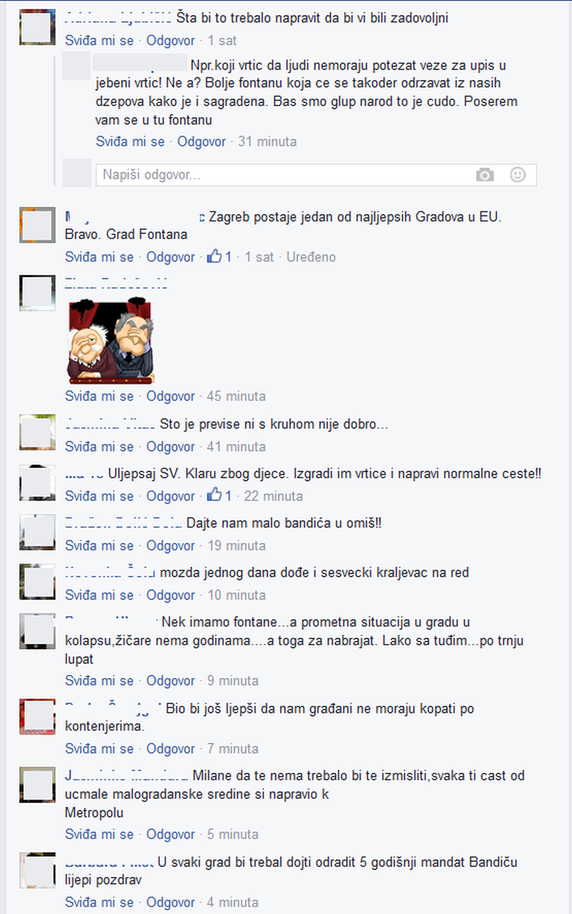572x914 pixels.
Task: Reply to the Dajte nam malo bandića comment
Action: pyautogui.click(x=170, y=546)
